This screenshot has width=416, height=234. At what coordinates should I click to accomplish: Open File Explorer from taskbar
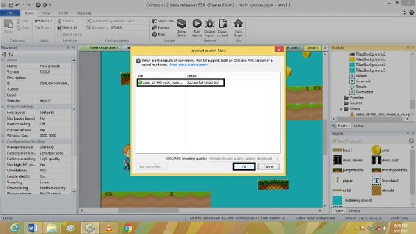(52, 228)
